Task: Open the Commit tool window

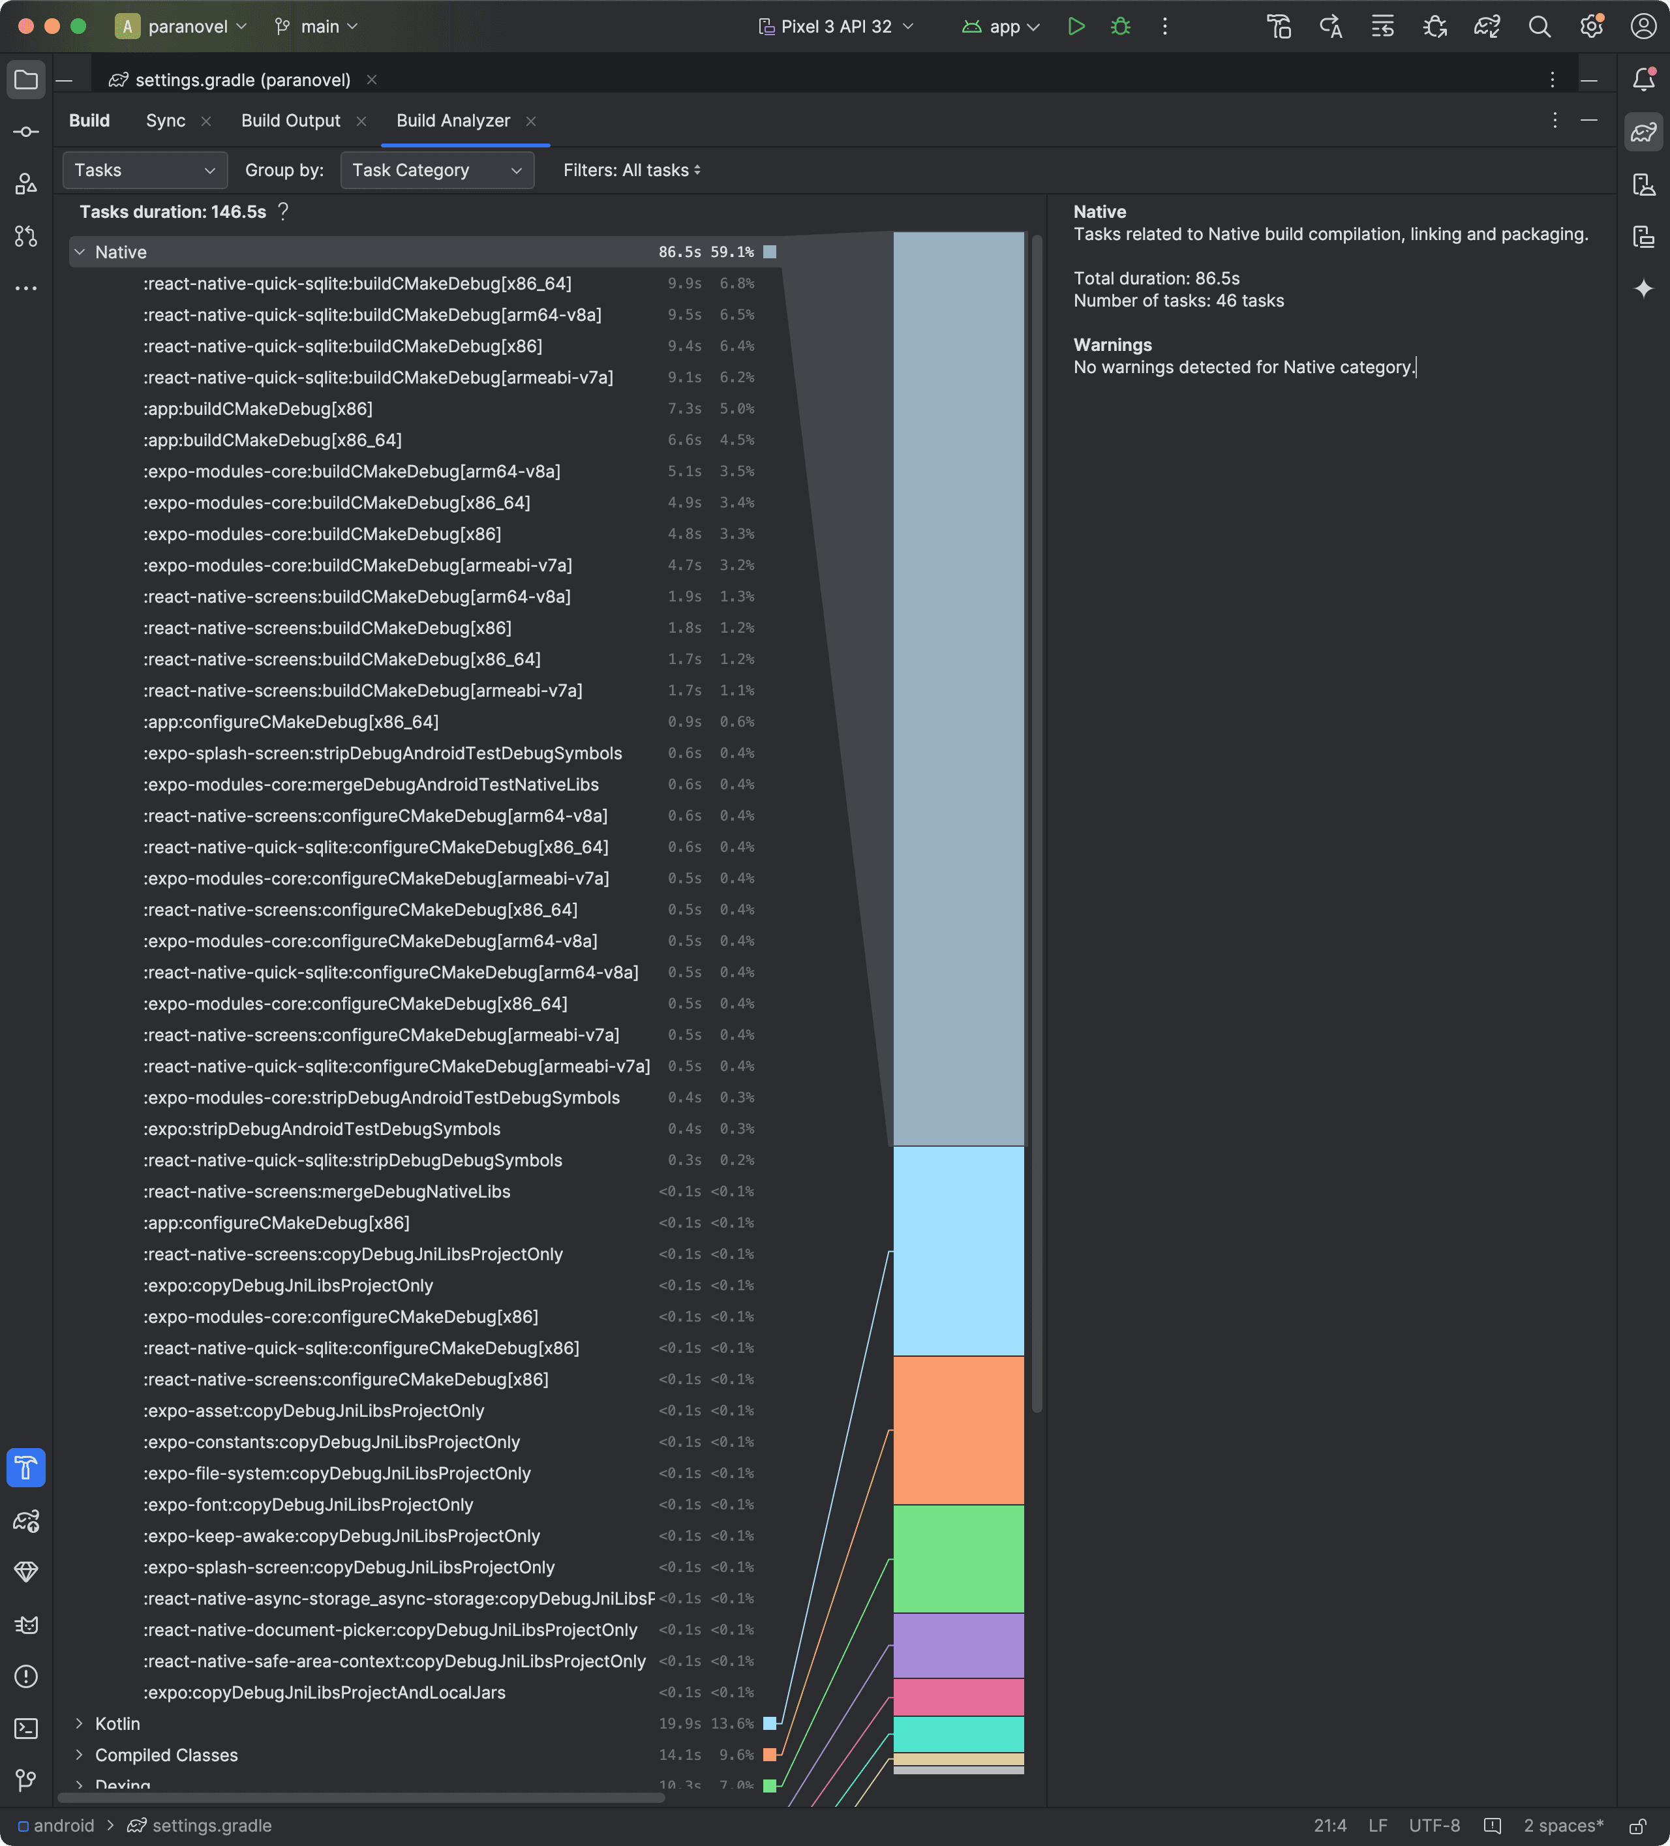Action: point(25,131)
